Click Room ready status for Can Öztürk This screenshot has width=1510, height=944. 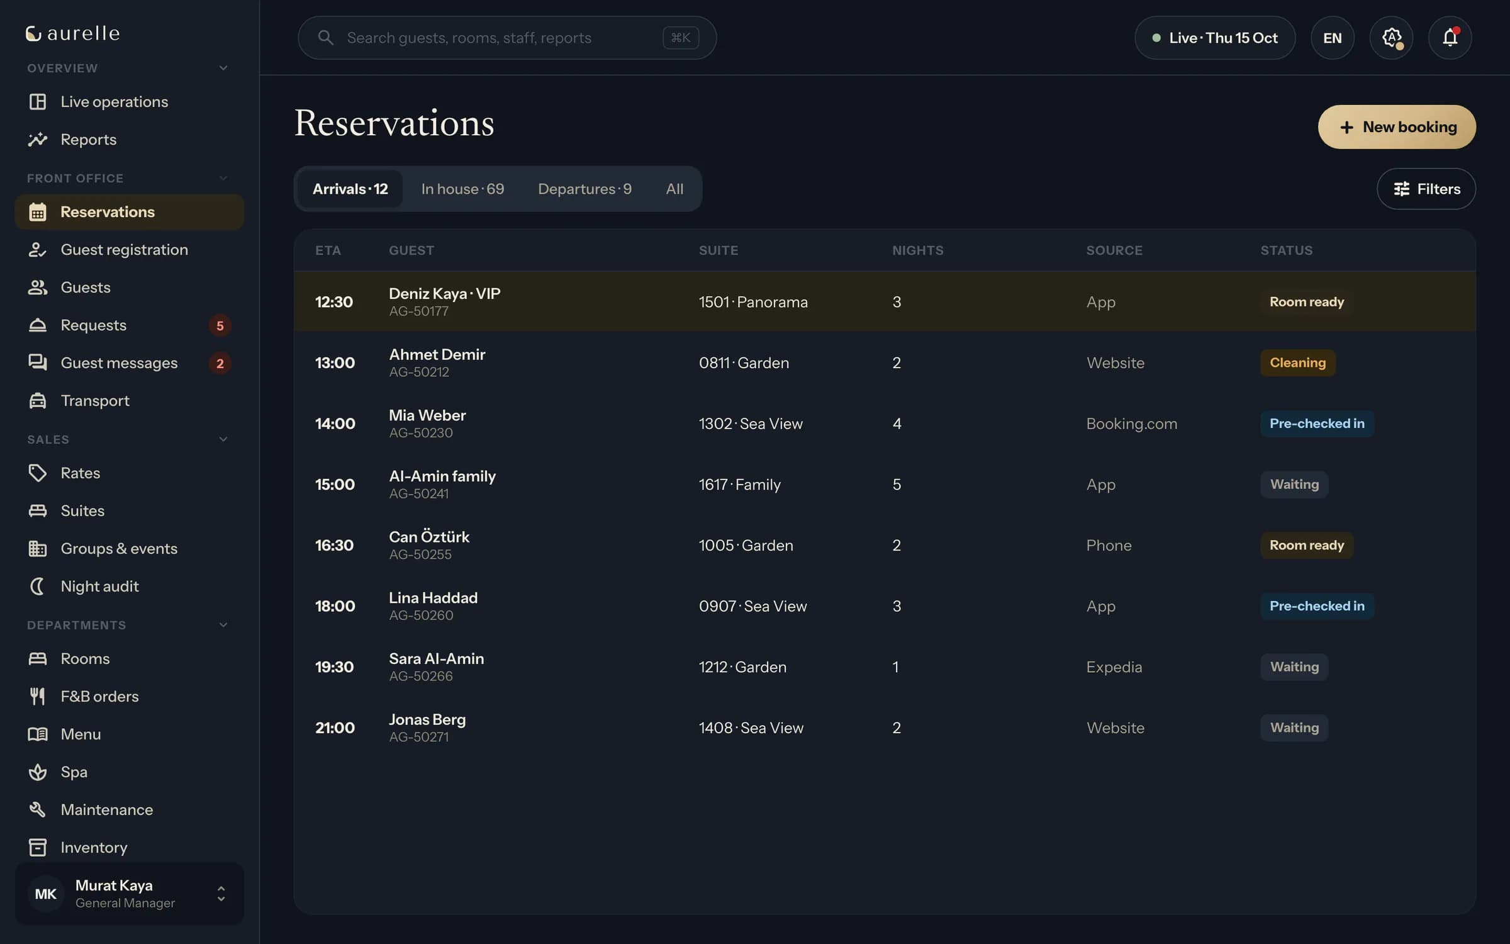coord(1306,545)
